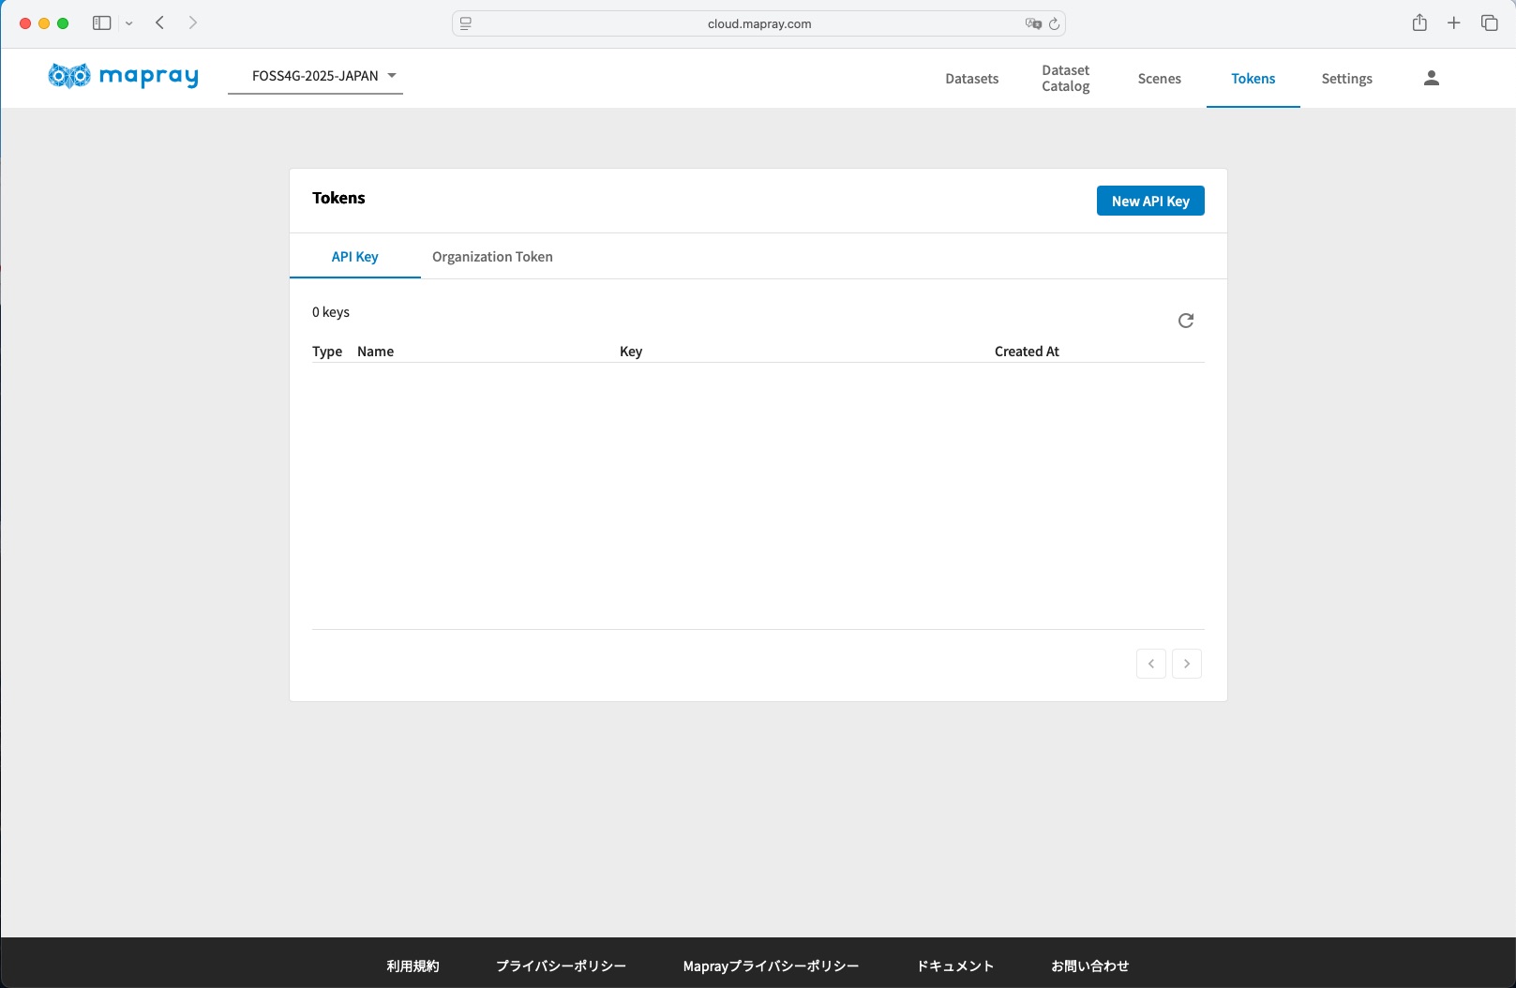Open the ドキュメント footer link
The height and width of the screenshot is (988, 1516).
pyautogui.click(x=954, y=966)
